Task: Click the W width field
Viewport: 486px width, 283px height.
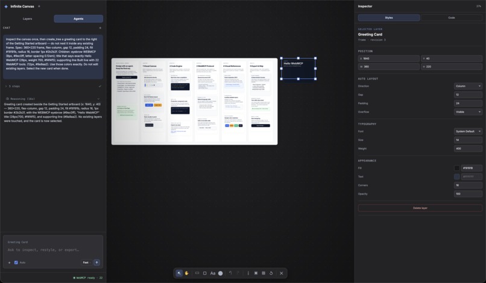Action: [x=389, y=67]
